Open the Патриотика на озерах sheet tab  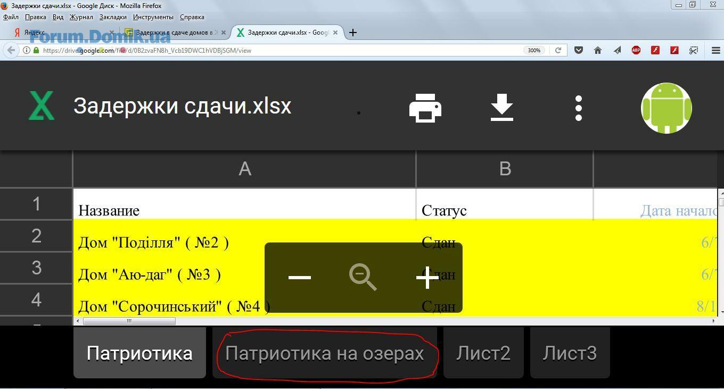[x=324, y=353]
